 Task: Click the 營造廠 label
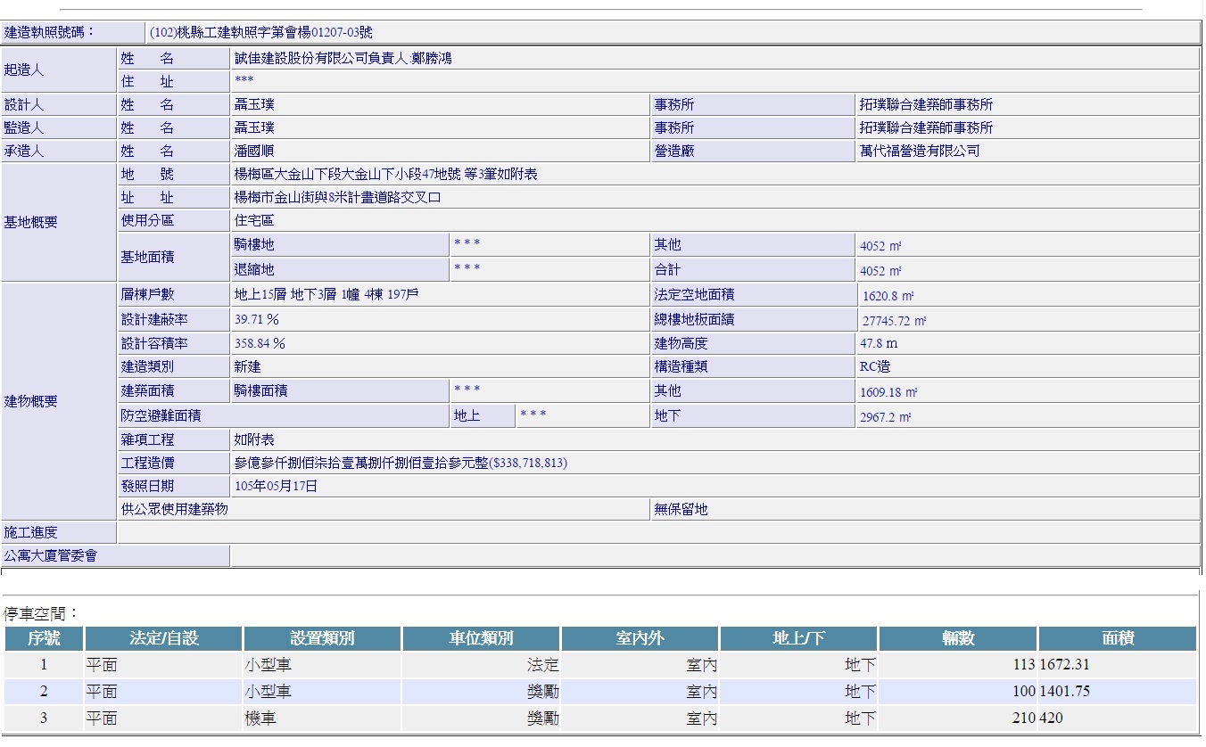tap(674, 152)
